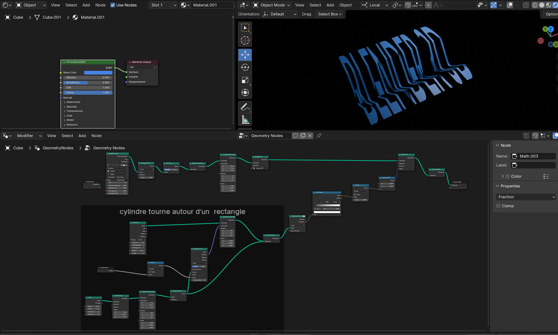Select the Measure ruler tool
The width and height of the screenshot is (558, 335).
click(245, 119)
